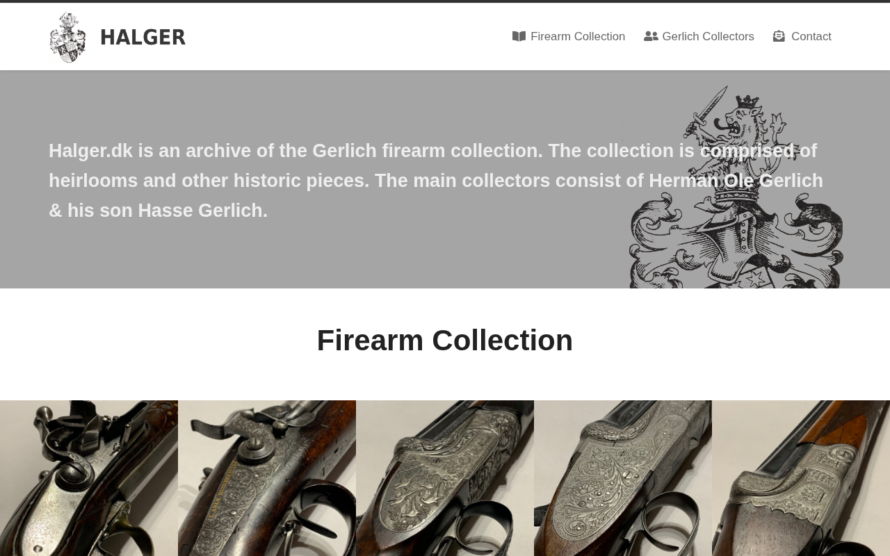Click the inbox icon beside Contact
Image resolution: width=890 pixels, height=556 pixels.
pyautogui.click(x=779, y=36)
